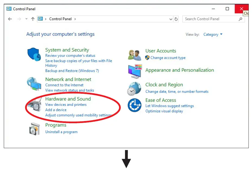This screenshot has width=252, height=169.
Task: Refresh the Control Panel address bar
Action: click(x=176, y=19)
